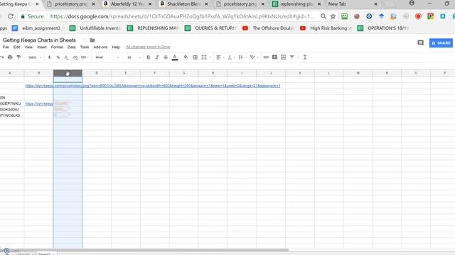
Task: Bookmark page with the star icon
Action: point(333,16)
